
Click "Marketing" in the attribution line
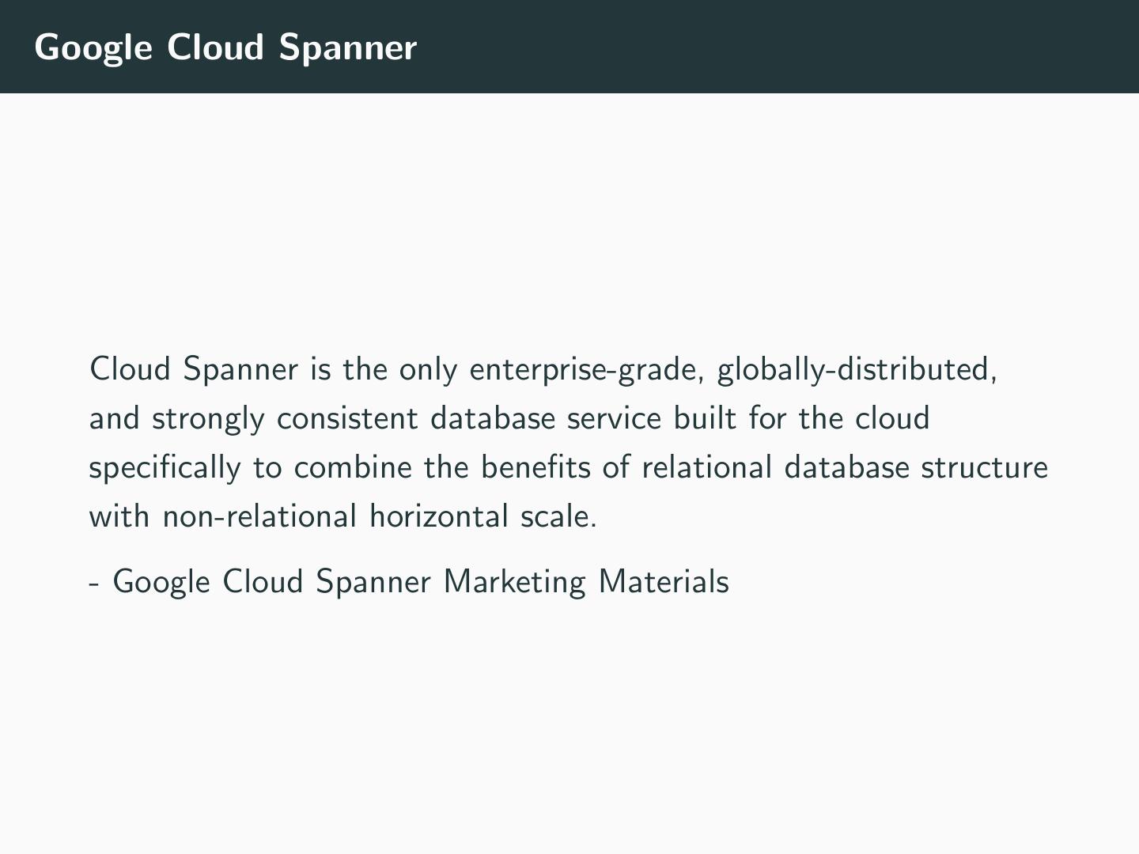[514, 581]
